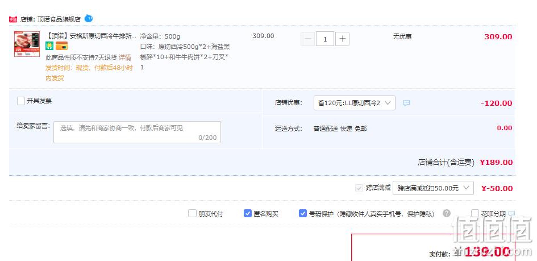The width and height of the screenshot is (537, 261).
Task: Open the store discount comment bubble icon
Action: tap(406, 103)
